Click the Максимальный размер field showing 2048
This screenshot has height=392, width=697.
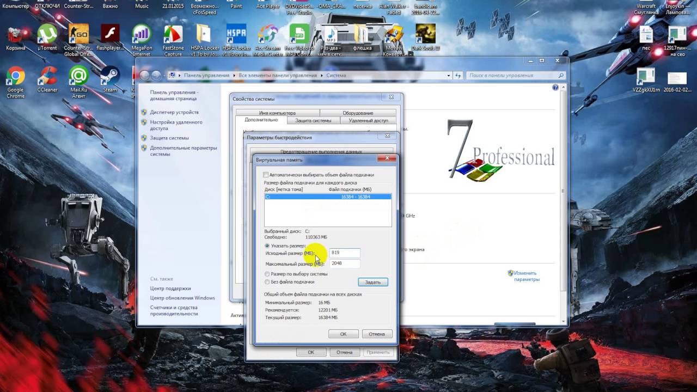pos(345,263)
